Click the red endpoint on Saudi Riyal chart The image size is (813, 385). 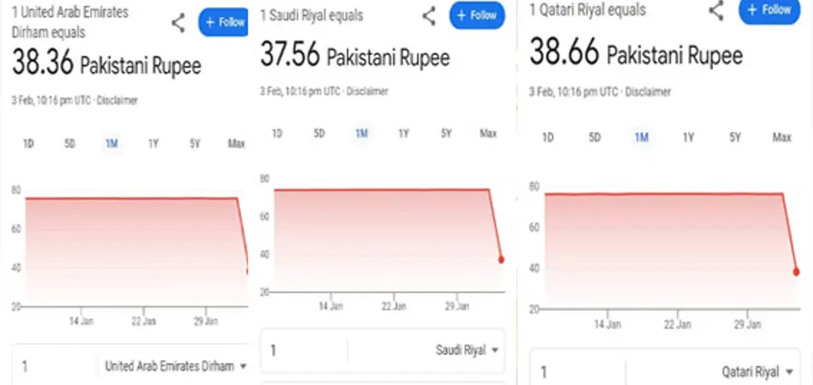click(x=501, y=259)
